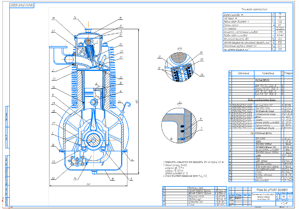Image resolution: width=299 pixels, height=209 pixels.
Task: Click callout number 25 in the spring detail view
Action: (201, 53)
